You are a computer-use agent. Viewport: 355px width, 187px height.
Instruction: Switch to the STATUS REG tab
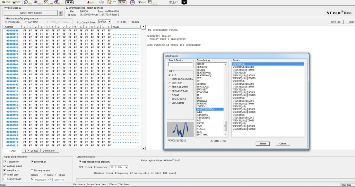(x=32, y=151)
